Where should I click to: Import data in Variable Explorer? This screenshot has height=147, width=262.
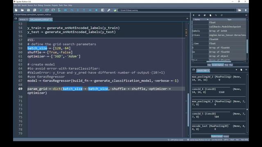click(x=194, y=15)
